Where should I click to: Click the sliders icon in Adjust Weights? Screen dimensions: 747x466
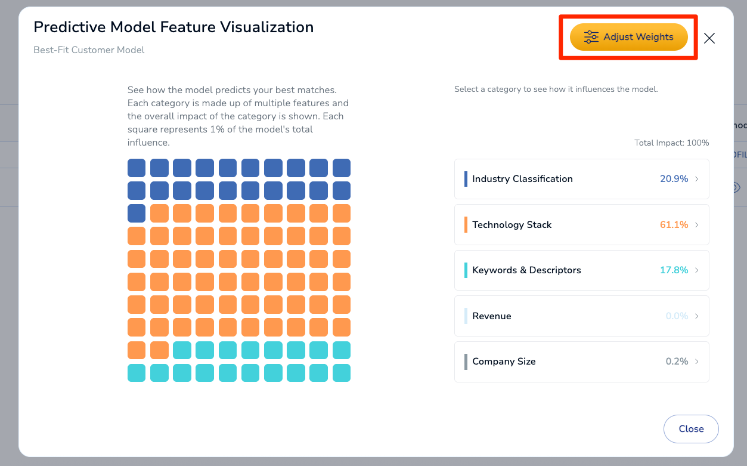pyautogui.click(x=591, y=37)
